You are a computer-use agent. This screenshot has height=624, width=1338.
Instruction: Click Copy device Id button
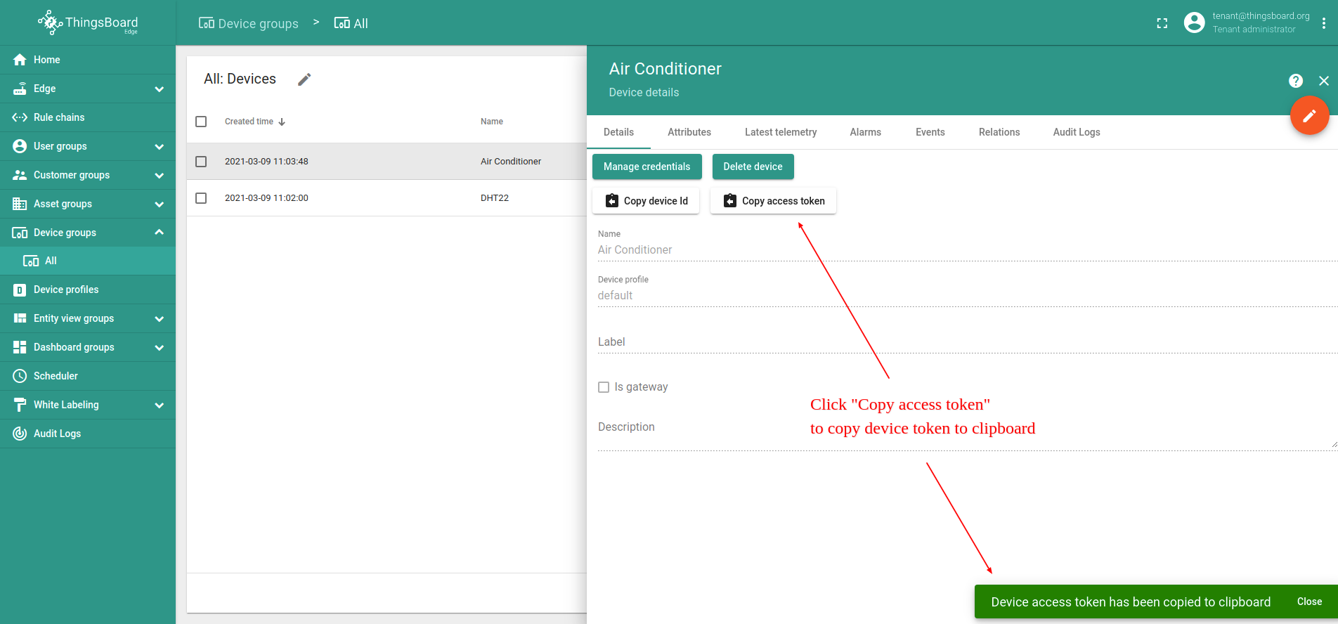click(646, 201)
